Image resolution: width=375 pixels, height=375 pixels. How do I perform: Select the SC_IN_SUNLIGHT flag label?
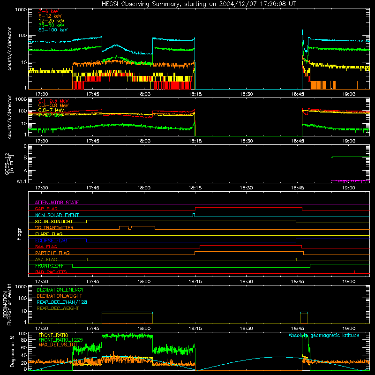[54, 221]
